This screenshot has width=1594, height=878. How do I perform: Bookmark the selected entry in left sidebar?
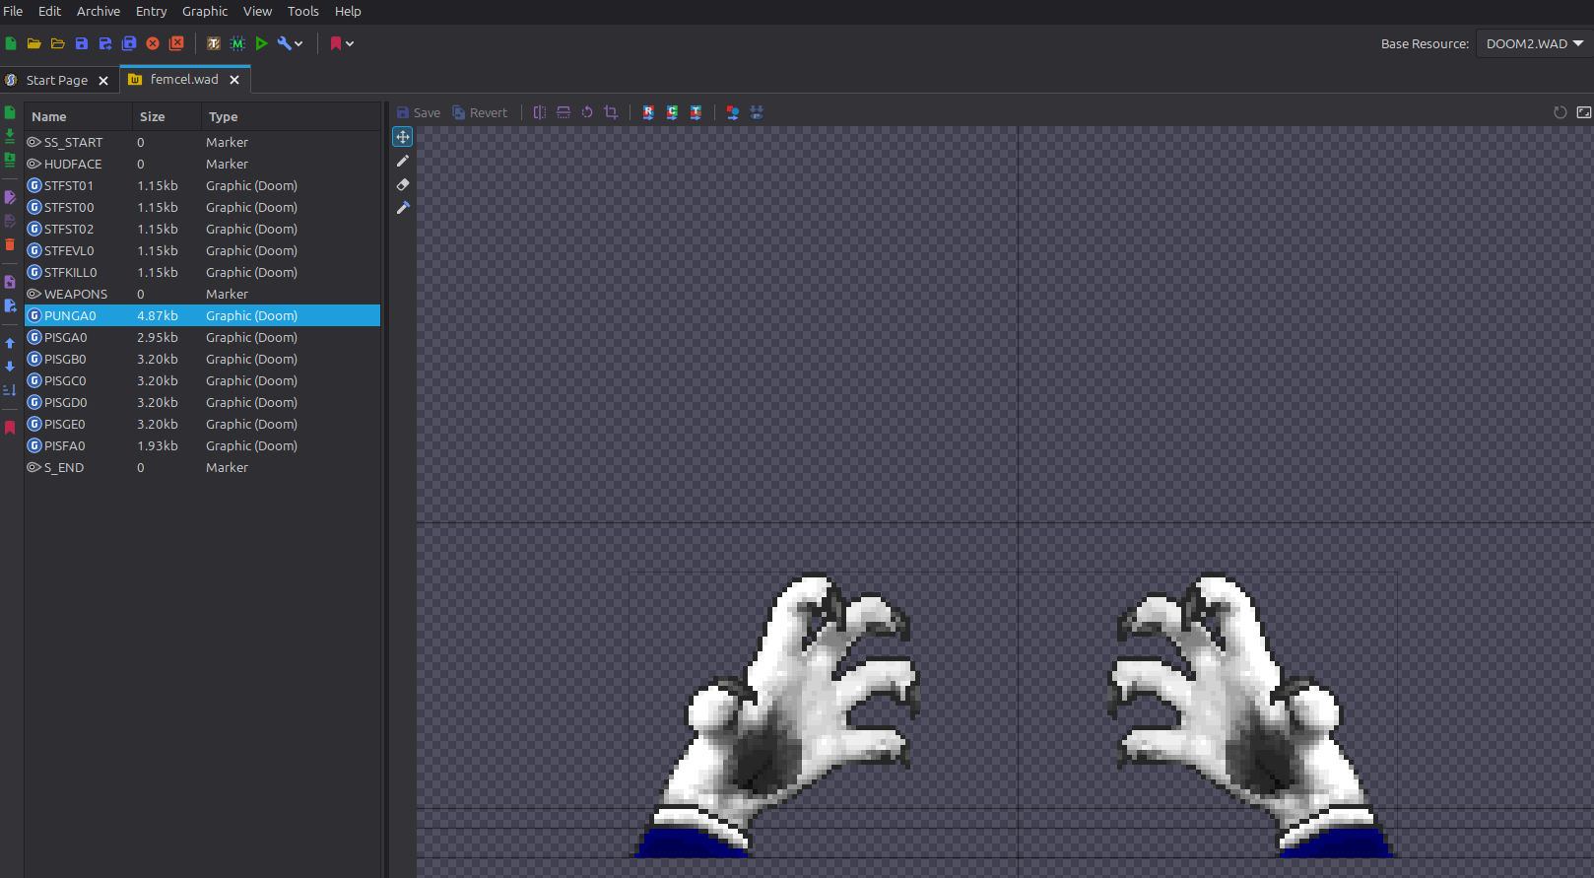coord(10,428)
